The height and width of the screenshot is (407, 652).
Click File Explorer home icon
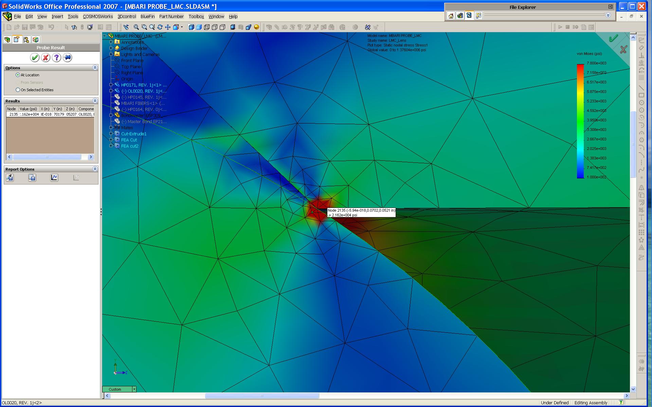click(x=451, y=16)
